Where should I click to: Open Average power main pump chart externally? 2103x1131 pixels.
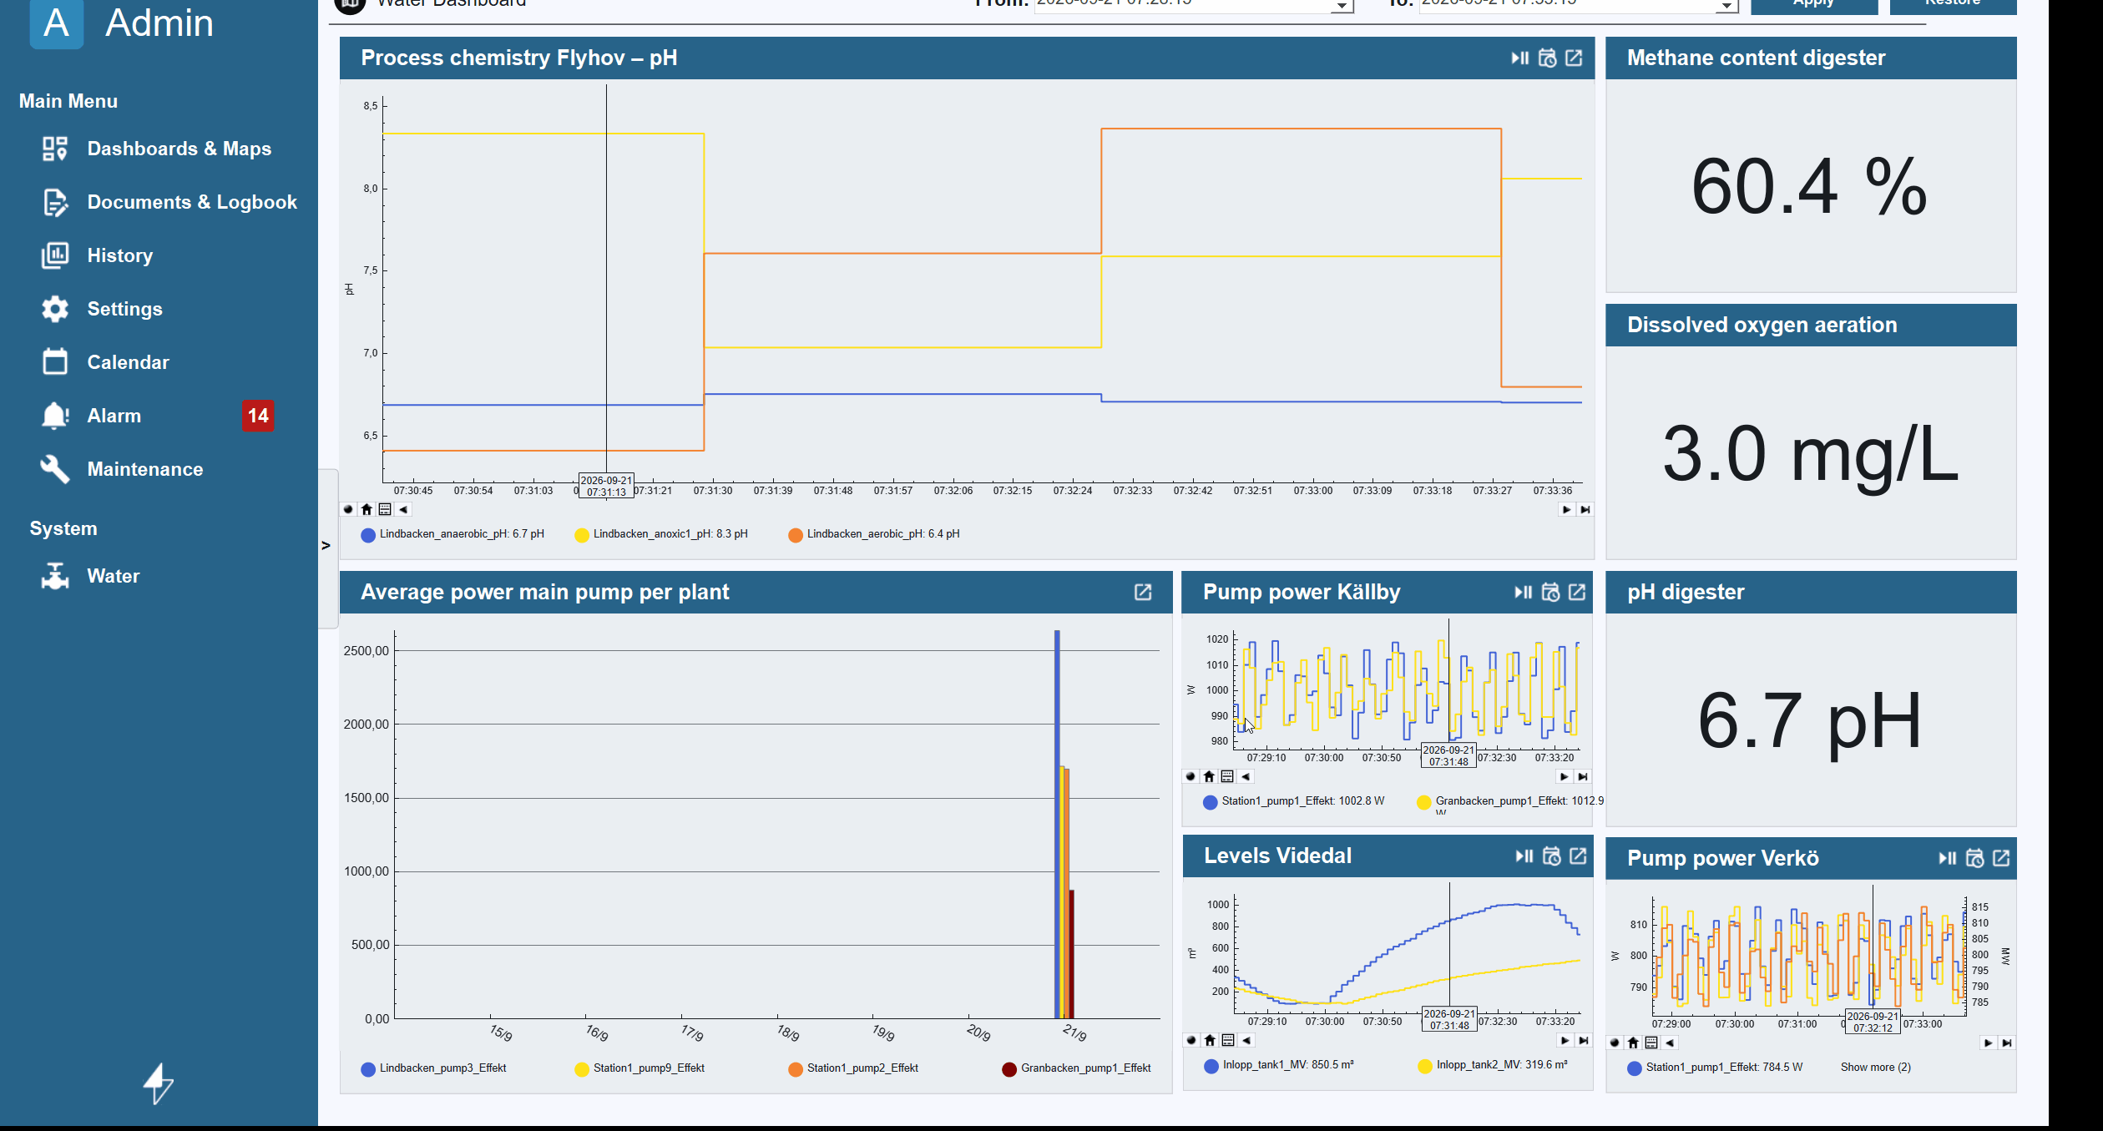(x=1143, y=593)
